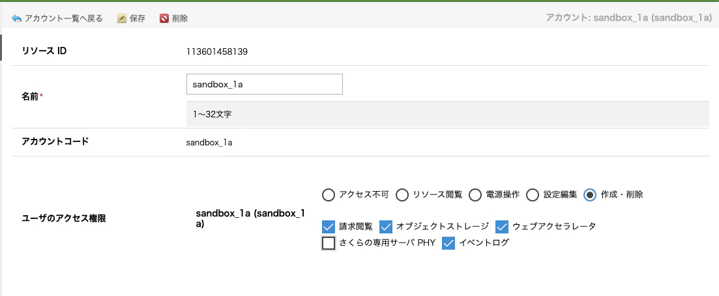The image size is (719, 296).
Task: Click the ユーザのアクセス権限 label
Action: click(64, 219)
